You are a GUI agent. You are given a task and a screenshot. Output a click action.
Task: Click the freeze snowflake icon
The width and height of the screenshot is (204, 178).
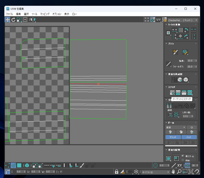[136, 172]
